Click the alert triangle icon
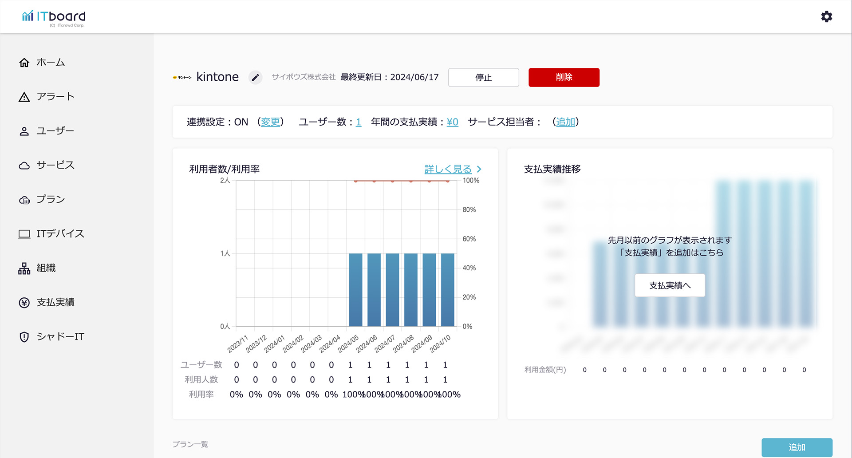852x458 pixels. coord(24,97)
